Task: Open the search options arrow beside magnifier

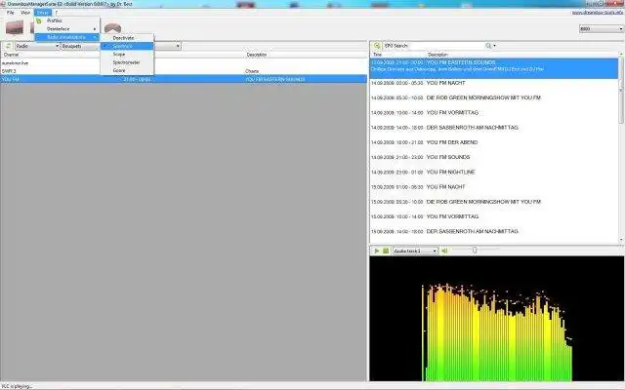Action: (495, 46)
